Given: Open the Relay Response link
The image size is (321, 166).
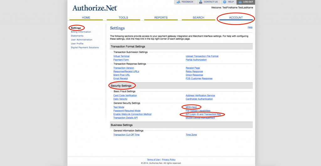Looking at the screenshot, I should click(x=194, y=71).
